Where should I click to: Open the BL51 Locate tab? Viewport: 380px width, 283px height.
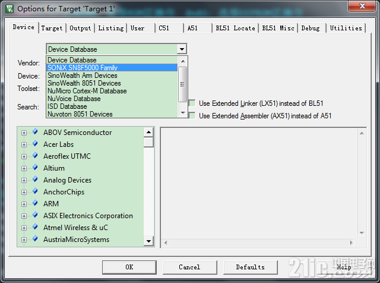point(235,28)
